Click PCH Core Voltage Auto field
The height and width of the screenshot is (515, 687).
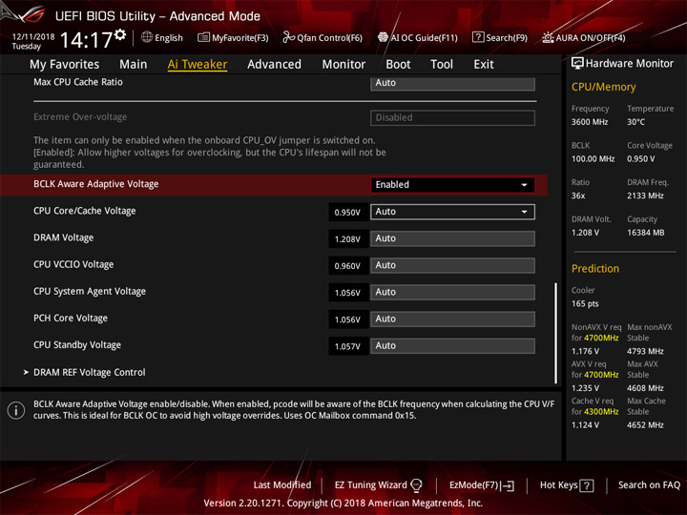point(452,319)
